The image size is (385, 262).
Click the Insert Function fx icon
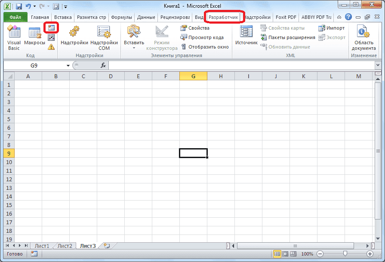pyautogui.click(x=103, y=65)
